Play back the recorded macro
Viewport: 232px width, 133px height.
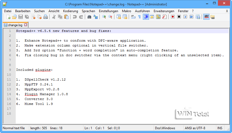(x=185, y=17)
